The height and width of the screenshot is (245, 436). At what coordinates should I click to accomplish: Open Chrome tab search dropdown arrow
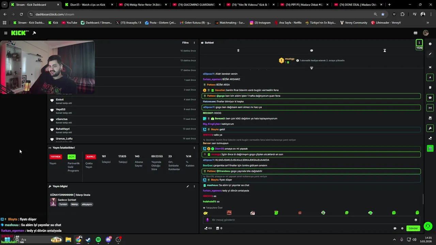click(4, 4)
